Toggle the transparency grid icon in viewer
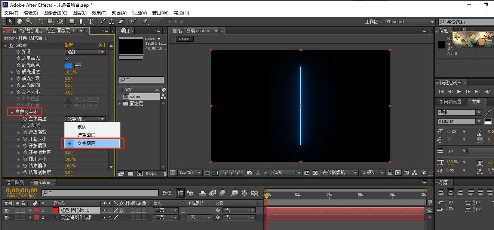494x230 pixels. pyautogui.click(x=315, y=173)
